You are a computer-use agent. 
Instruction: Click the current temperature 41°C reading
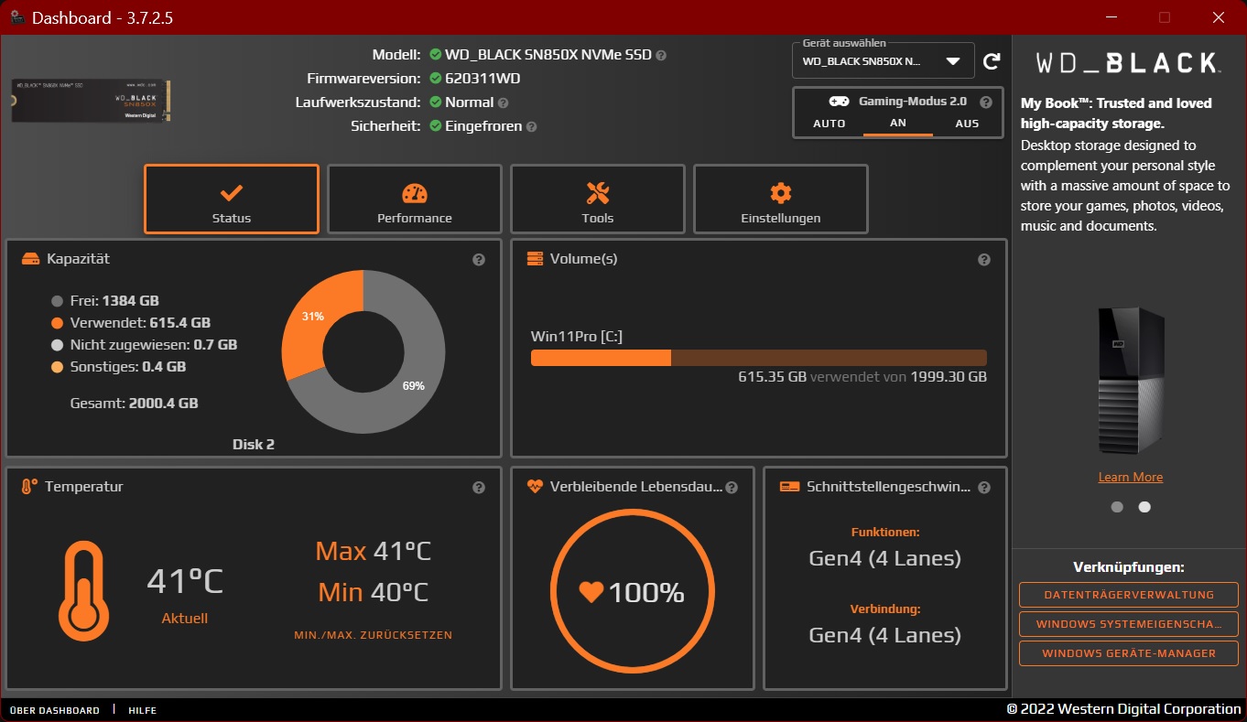pos(185,581)
